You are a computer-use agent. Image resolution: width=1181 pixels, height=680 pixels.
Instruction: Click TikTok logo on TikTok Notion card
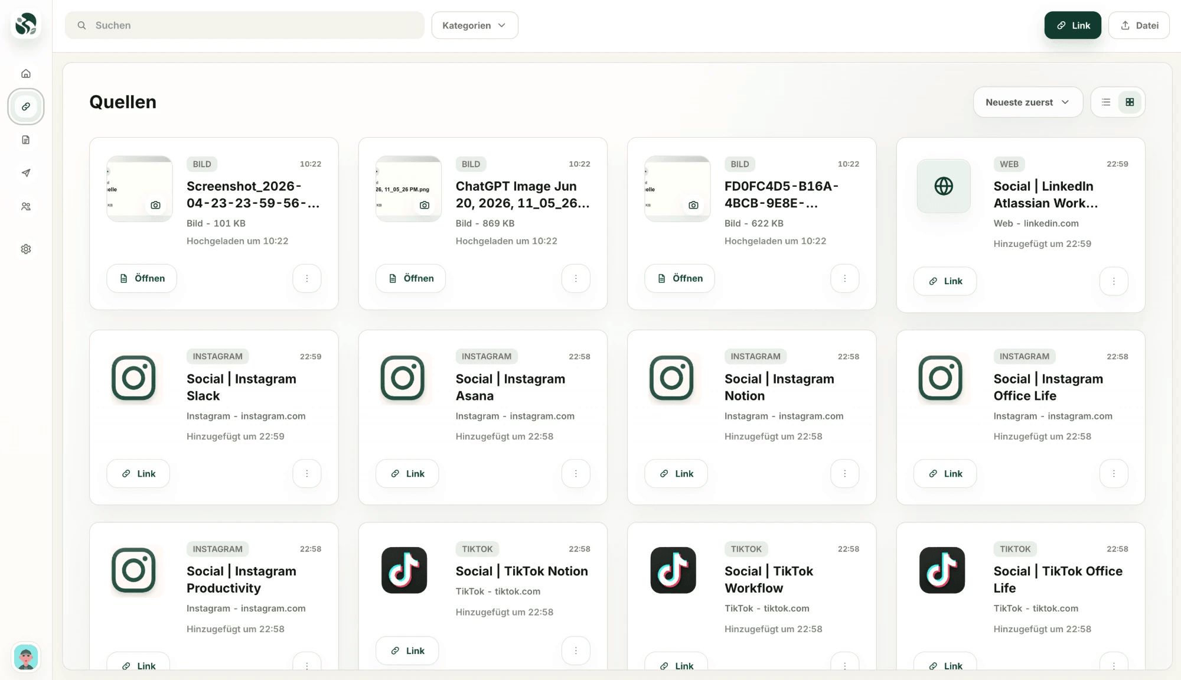point(404,570)
